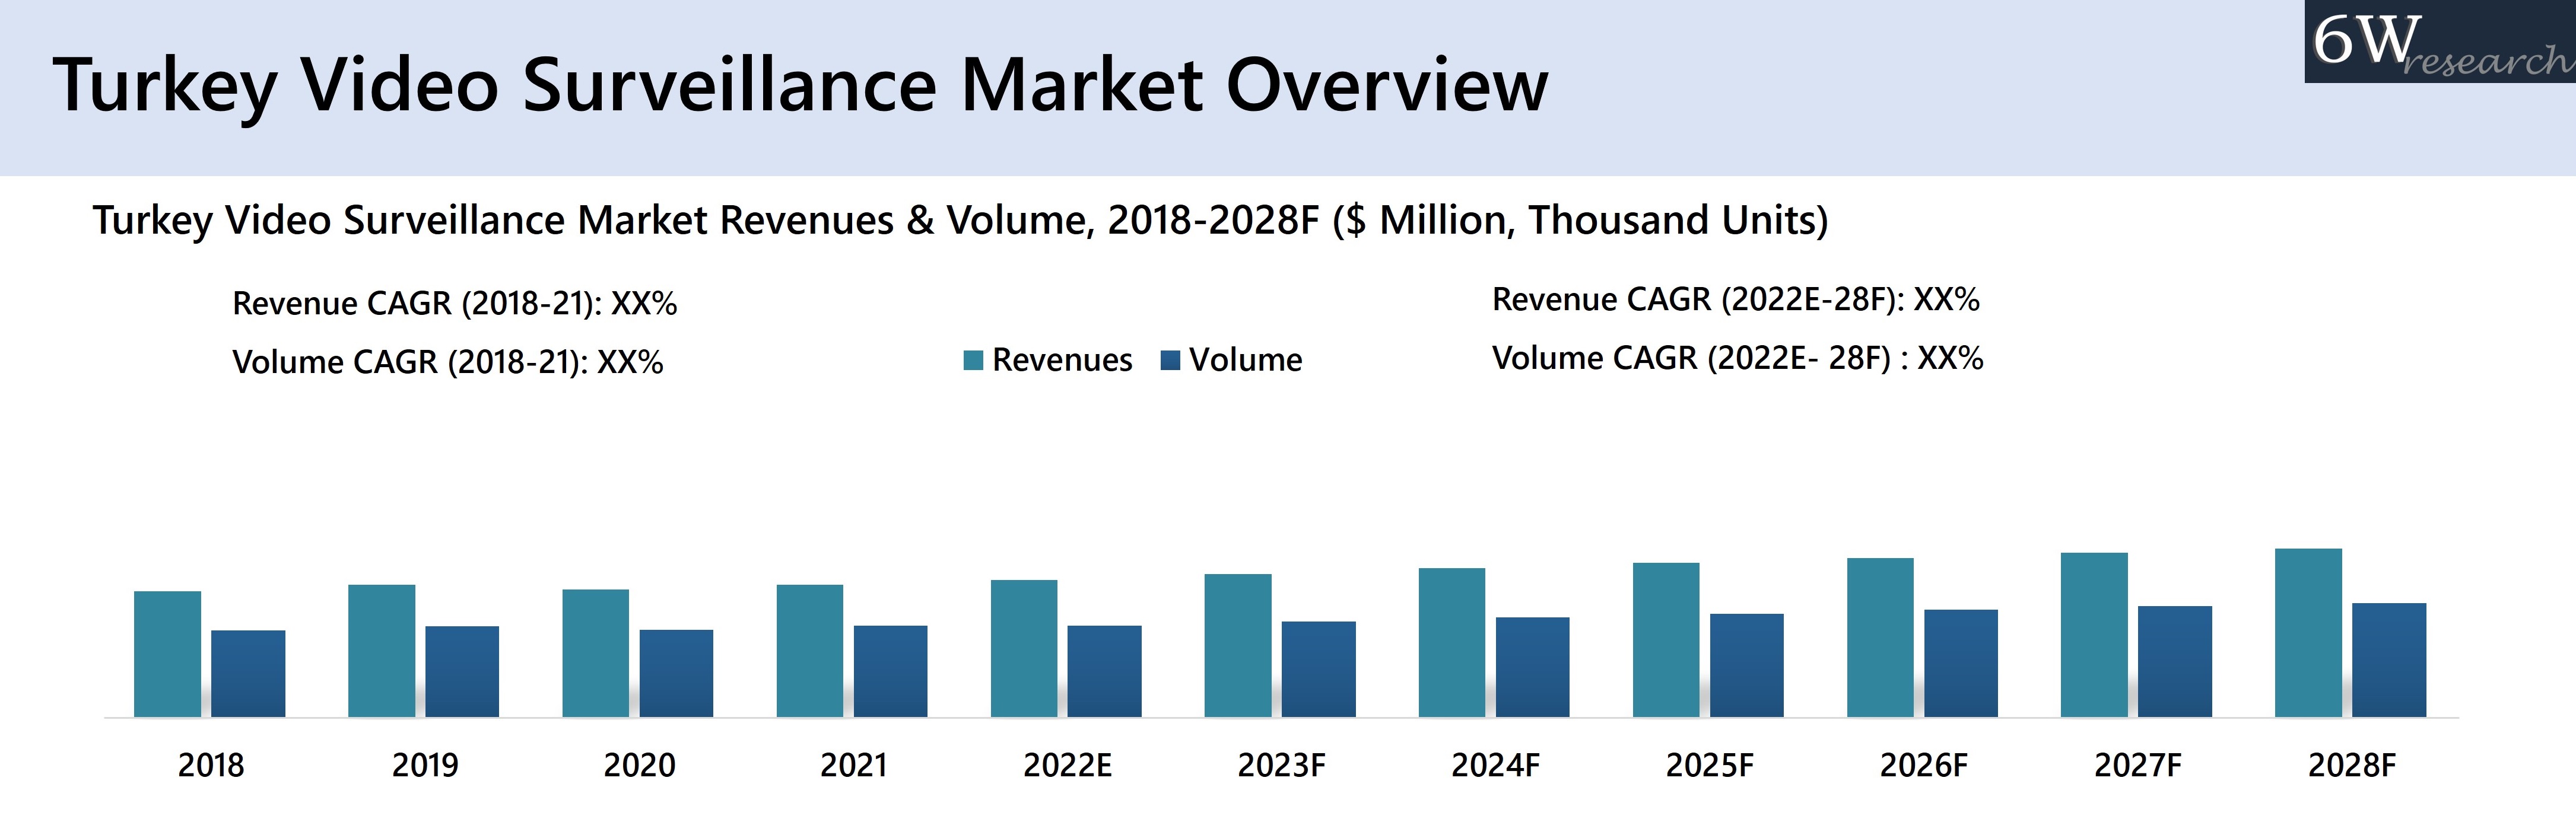Select the 'Volume' legend label
The height and width of the screenshot is (819, 2576).
click(x=1246, y=359)
